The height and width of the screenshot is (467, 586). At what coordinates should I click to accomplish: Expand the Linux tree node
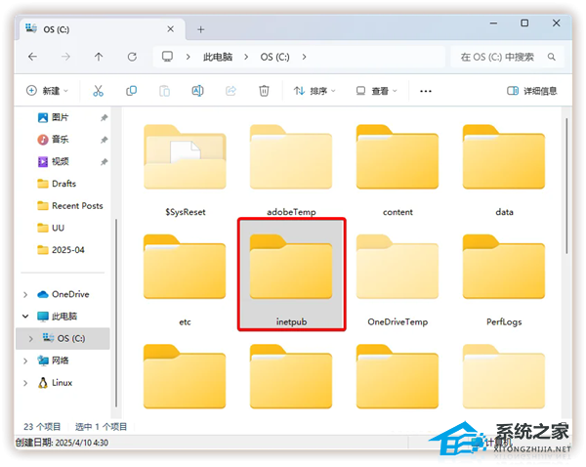(x=25, y=383)
